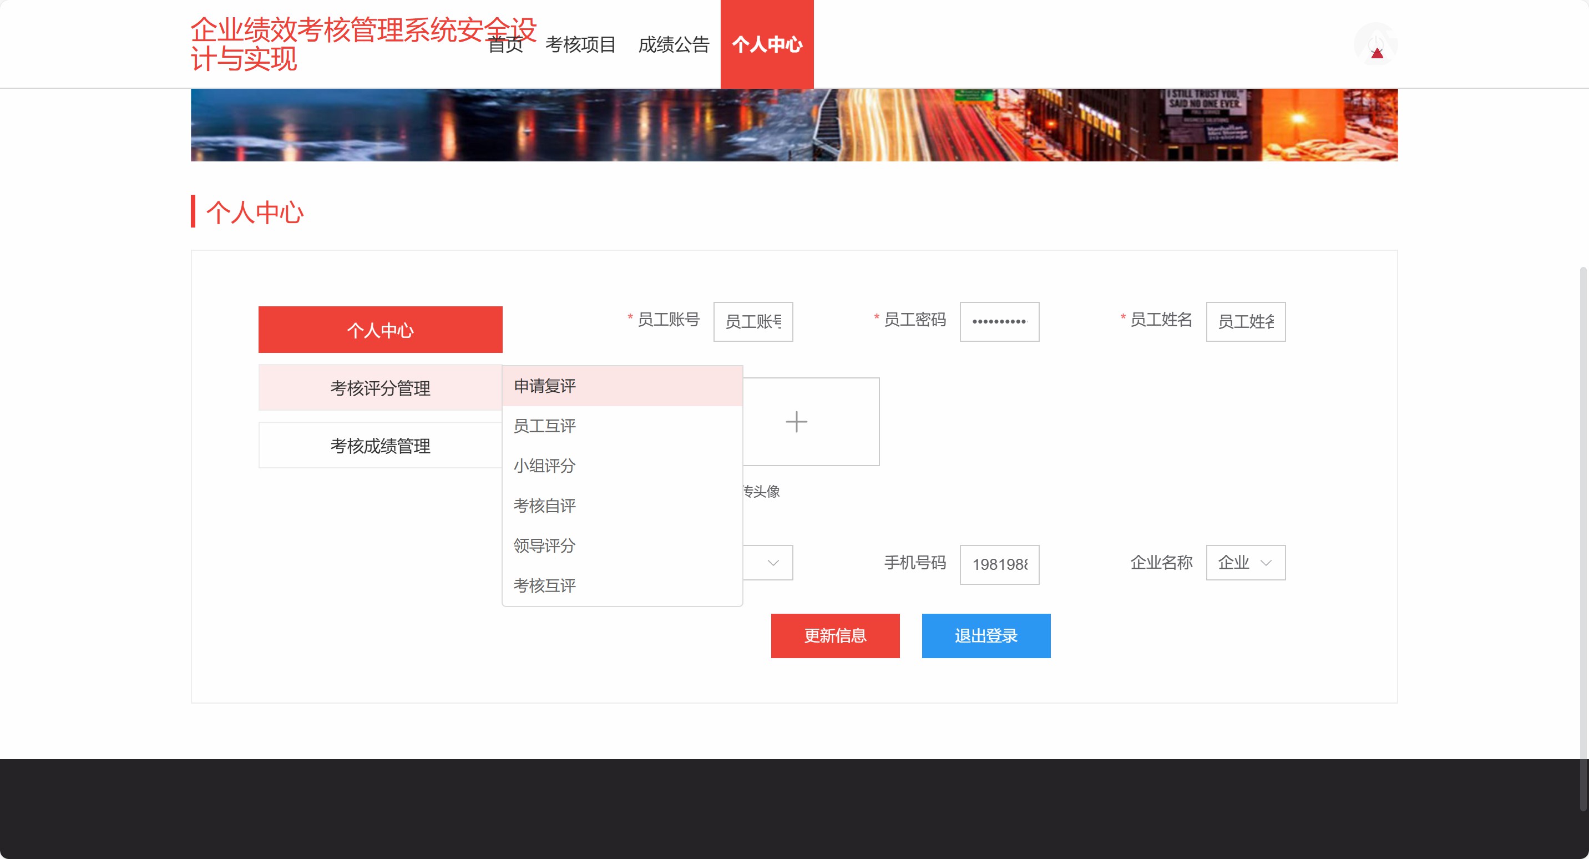Open 考核自评 menu entry
Image resolution: width=1589 pixels, height=859 pixels.
(545, 506)
